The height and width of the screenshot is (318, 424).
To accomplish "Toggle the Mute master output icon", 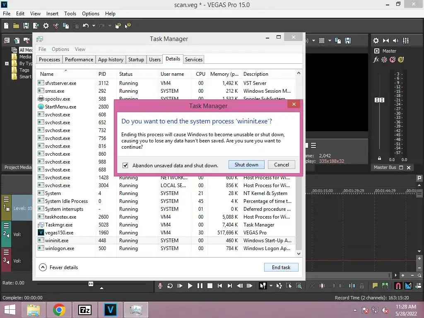I will pos(393,60).
